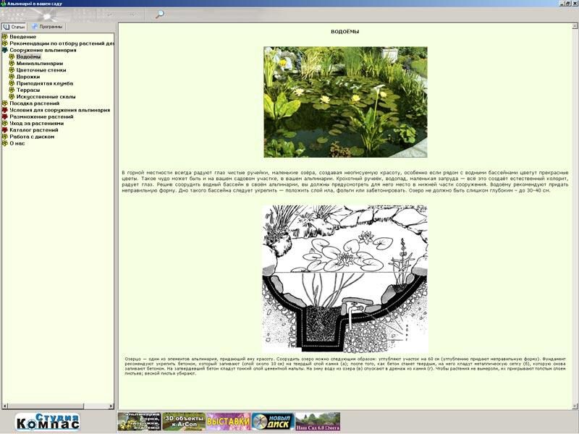The width and height of the screenshot is (579, 434).
Task: Click the flower icon next to О нас
Action: pos(5,143)
